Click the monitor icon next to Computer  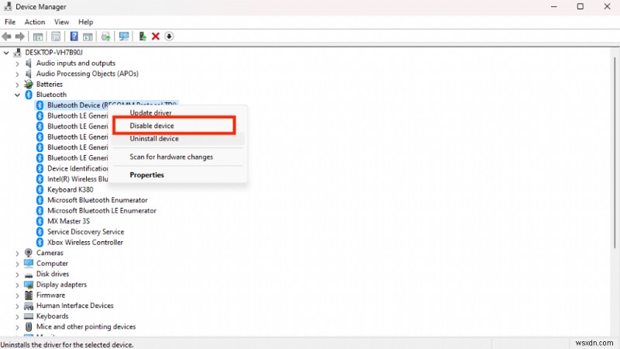click(29, 263)
